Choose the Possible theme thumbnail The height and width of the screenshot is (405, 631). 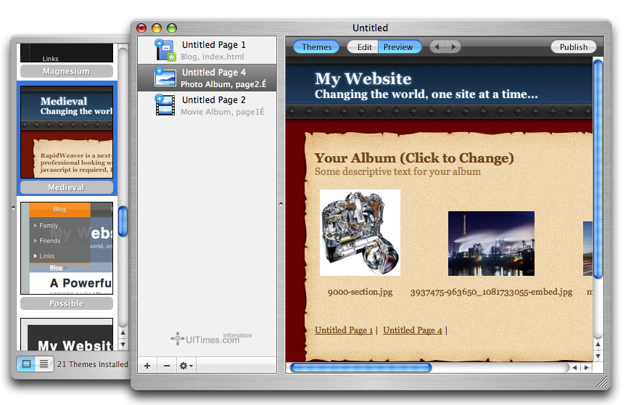point(66,248)
